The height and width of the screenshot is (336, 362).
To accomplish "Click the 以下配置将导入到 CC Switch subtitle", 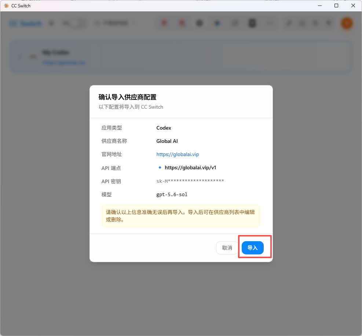I will click(x=131, y=107).
